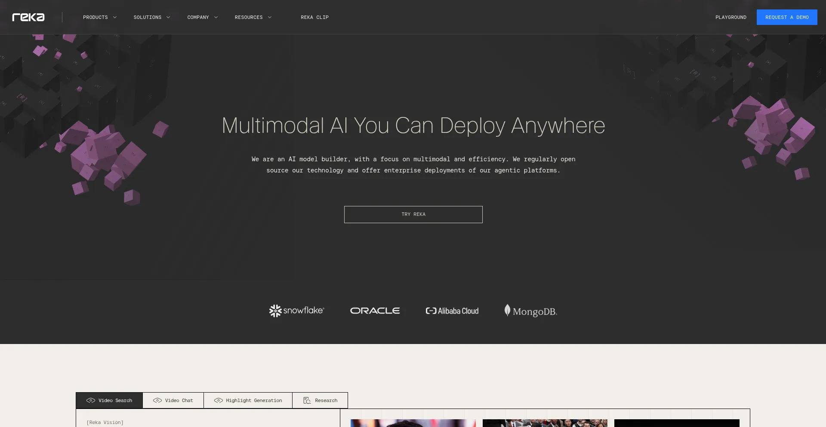This screenshot has height=427, width=826.
Task: Open the Resources dropdown menu
Action: coord(253,17)
